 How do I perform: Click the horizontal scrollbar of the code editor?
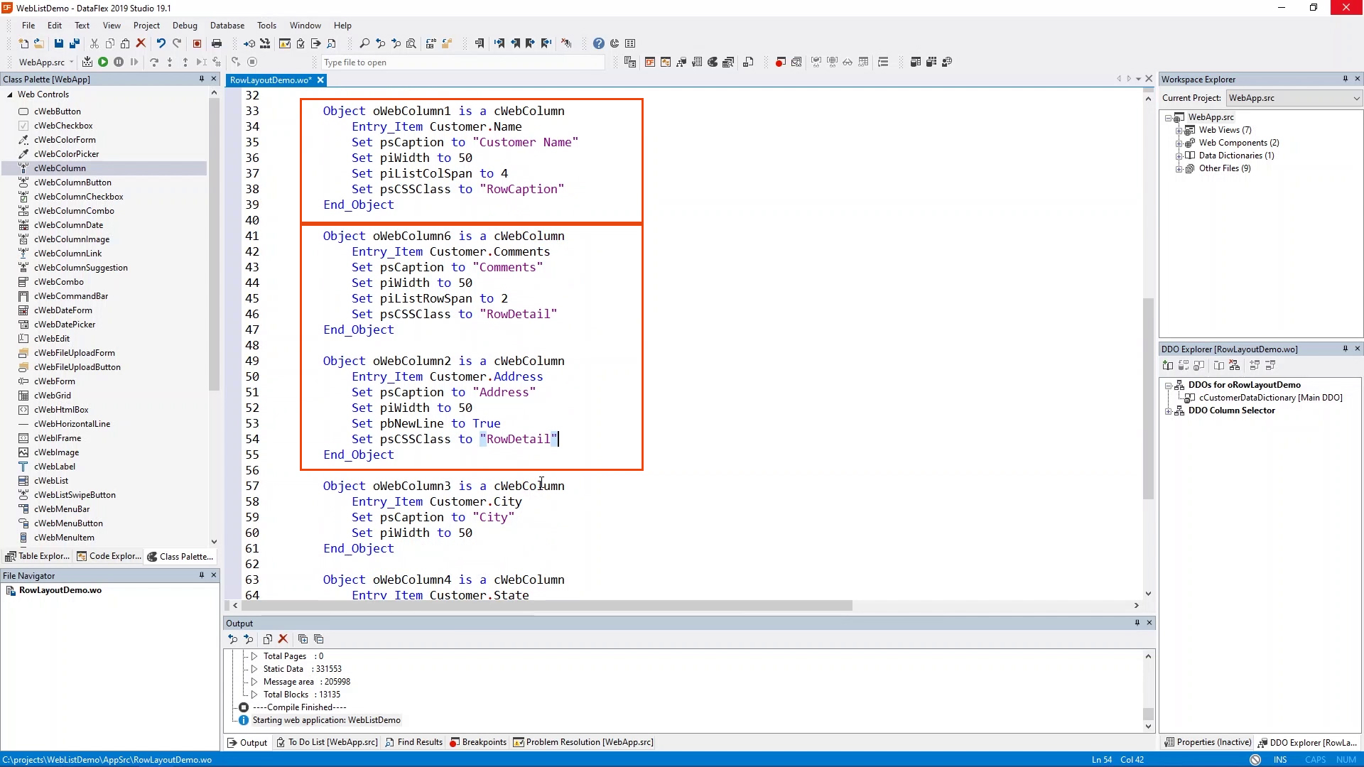click(547, 606)
